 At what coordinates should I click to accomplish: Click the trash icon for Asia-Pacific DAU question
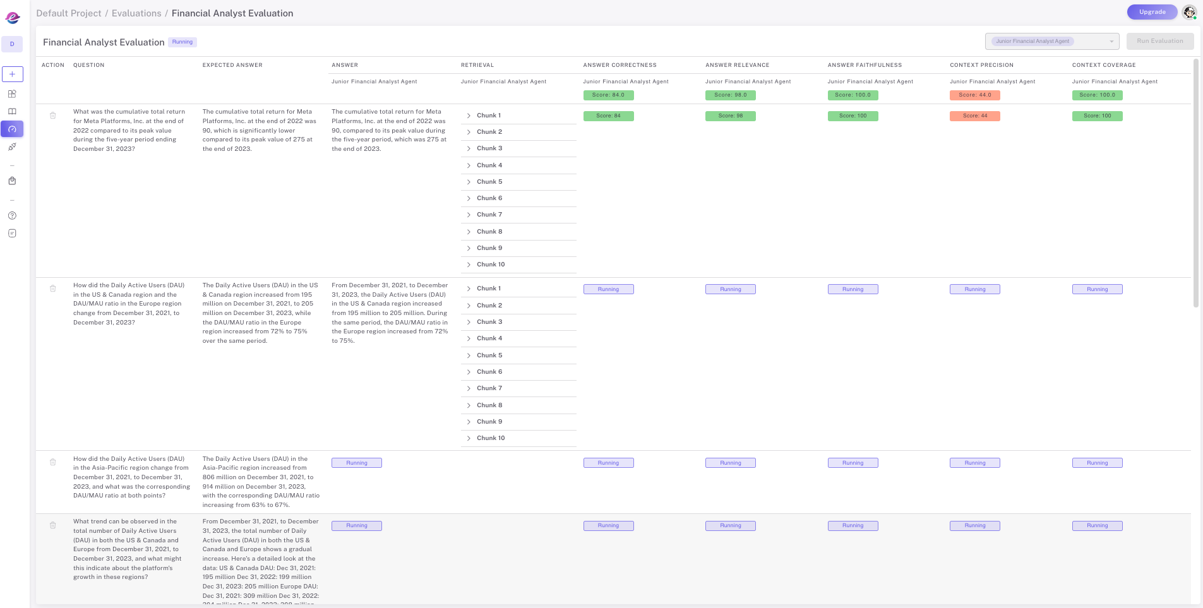[53, 462]
